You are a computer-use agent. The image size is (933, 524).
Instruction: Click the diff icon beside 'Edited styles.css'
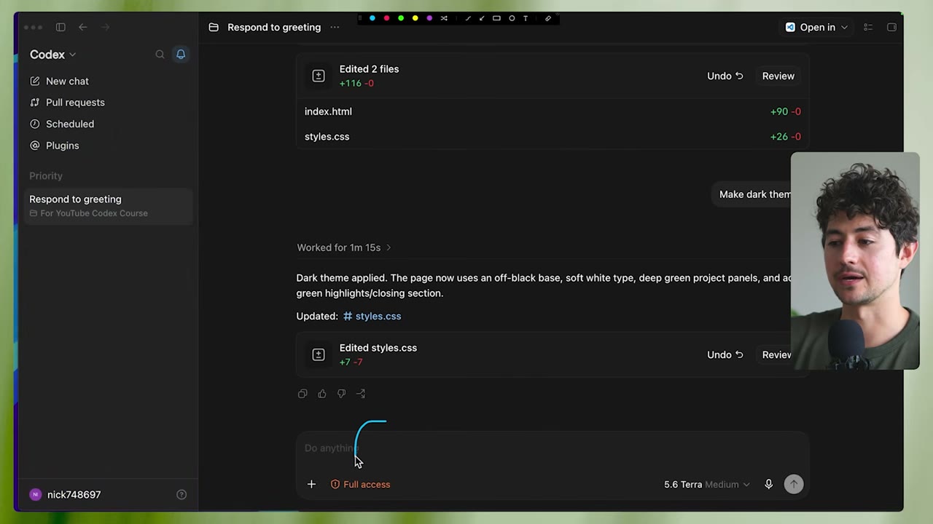coord(319,355)
